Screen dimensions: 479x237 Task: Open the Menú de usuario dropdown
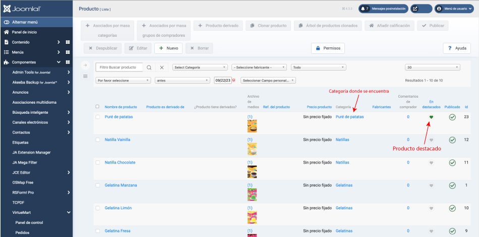click(454, 9)
